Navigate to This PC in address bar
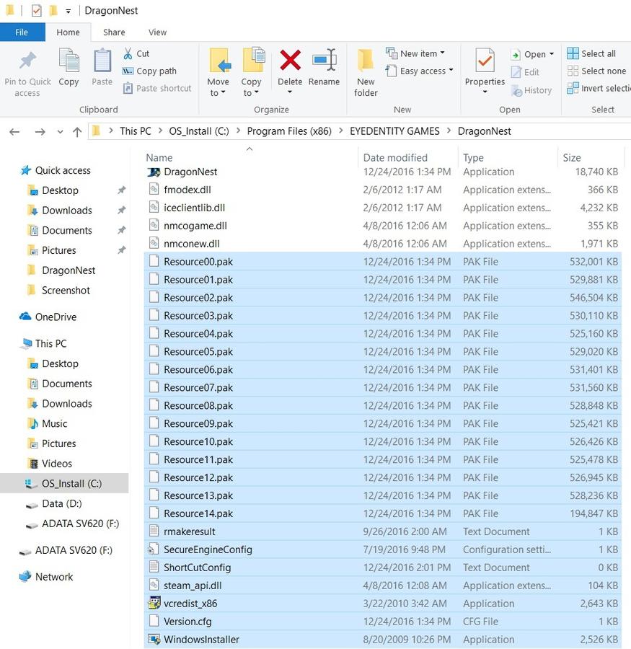This screenshot has height=649, width=631. pos(136,131)
